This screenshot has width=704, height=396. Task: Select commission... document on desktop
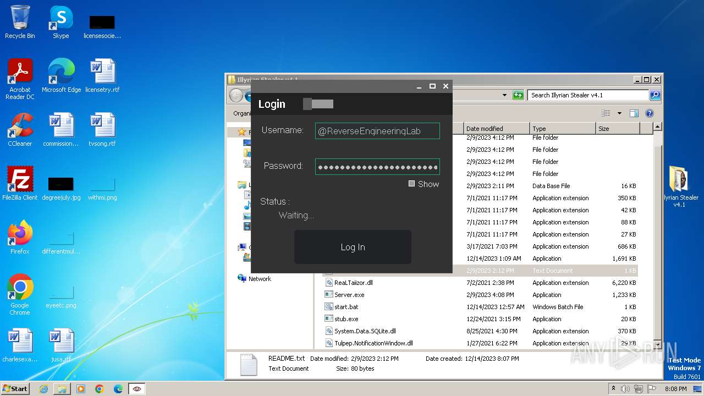61,130
